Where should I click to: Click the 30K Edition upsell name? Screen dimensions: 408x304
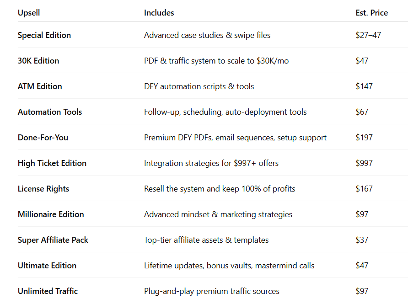tap(38, 61)
